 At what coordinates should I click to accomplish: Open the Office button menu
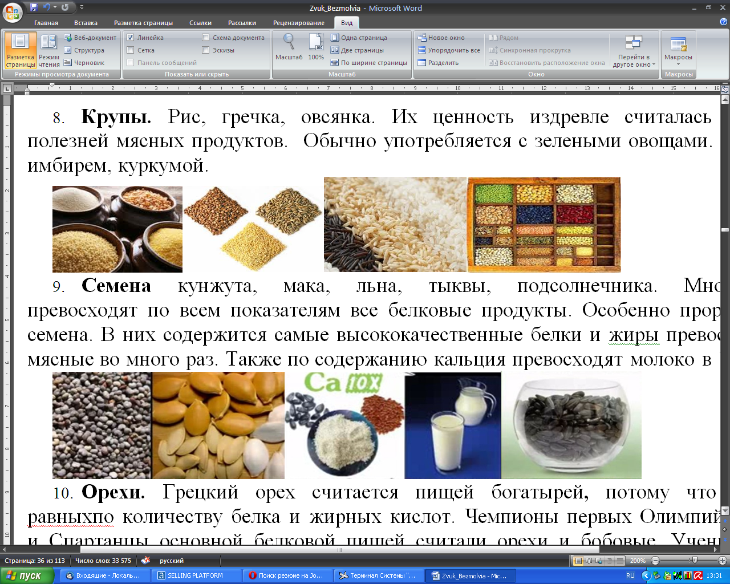[13, 11]
